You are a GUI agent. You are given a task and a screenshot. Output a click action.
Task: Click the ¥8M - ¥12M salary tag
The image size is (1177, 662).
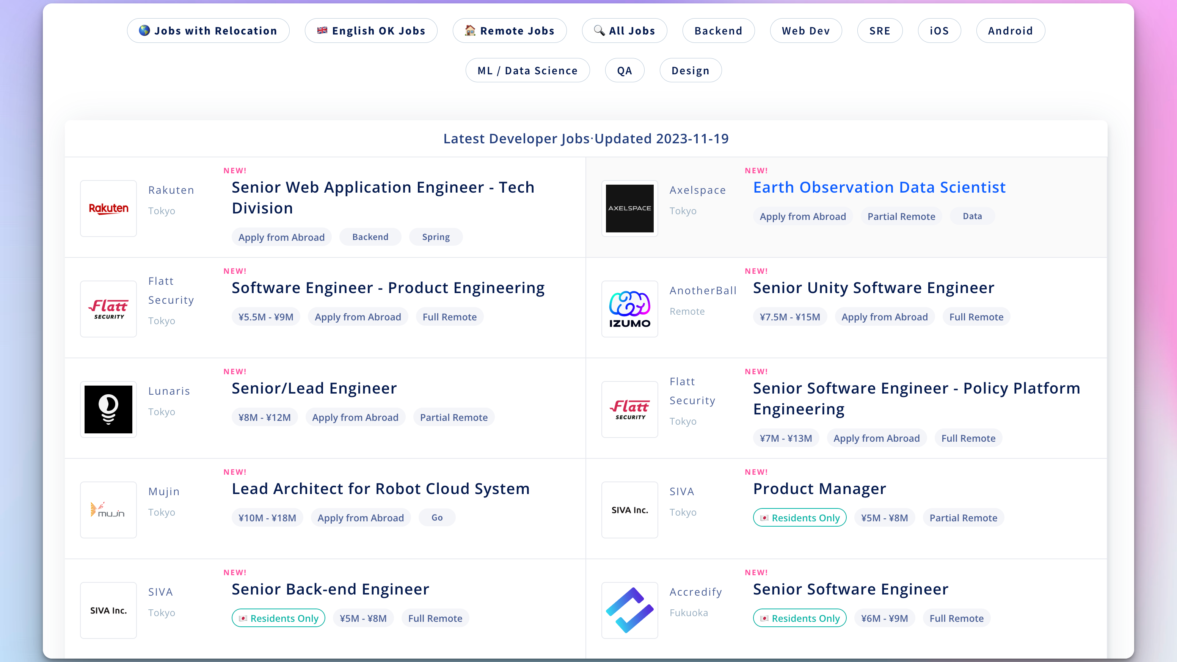[x=265, y=417]
